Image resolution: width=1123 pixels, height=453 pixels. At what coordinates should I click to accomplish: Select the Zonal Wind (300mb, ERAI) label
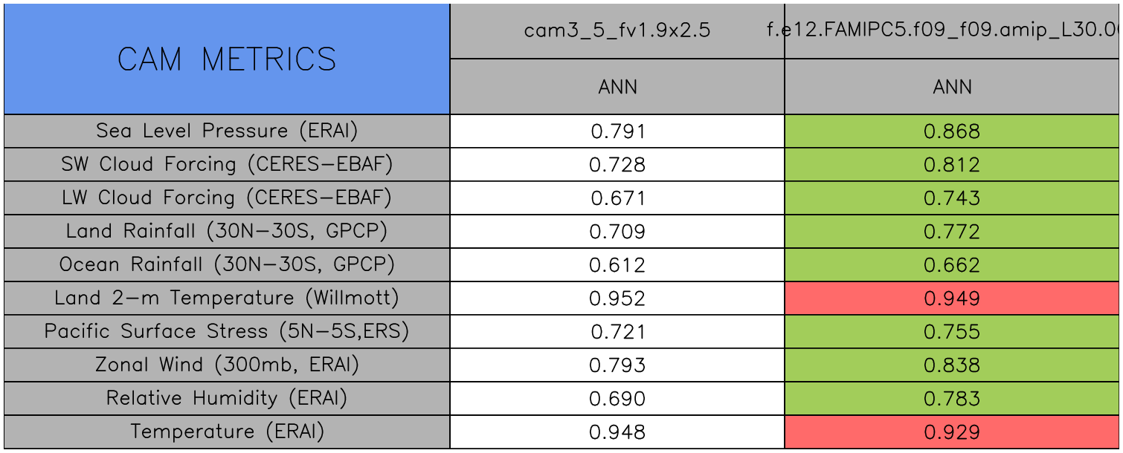[x=227, y=365]
